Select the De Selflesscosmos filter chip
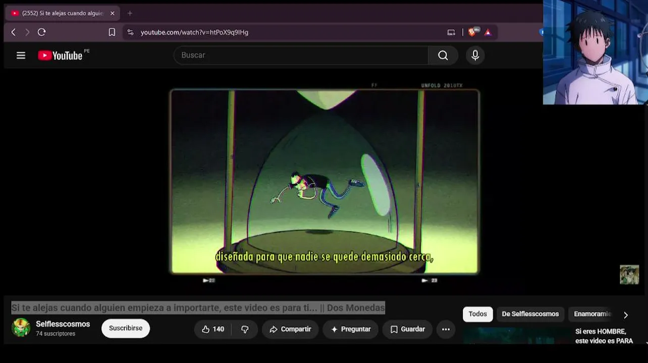Screen dimensions: 648x363 click(530, 314)
